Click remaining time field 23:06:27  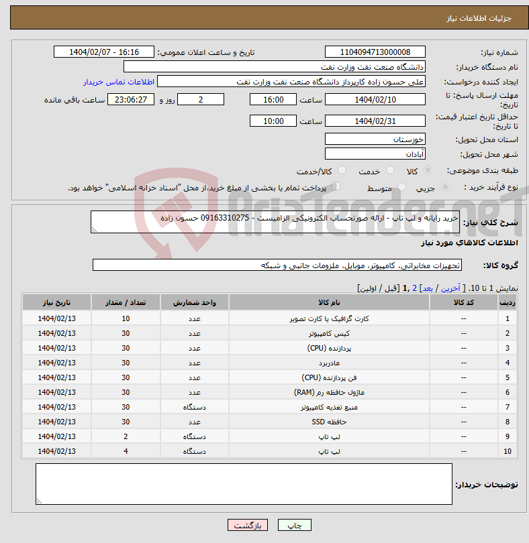[x=131, y=100]
